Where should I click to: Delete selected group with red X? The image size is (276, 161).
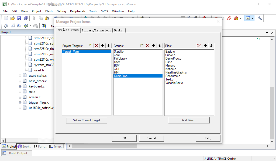point(148,46)
